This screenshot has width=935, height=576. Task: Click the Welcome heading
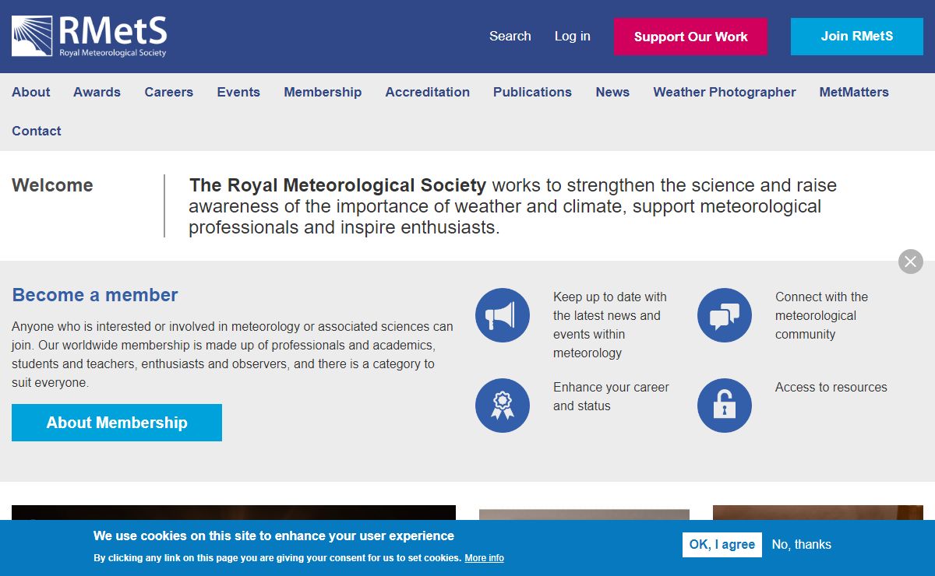(x=52, y=185)
